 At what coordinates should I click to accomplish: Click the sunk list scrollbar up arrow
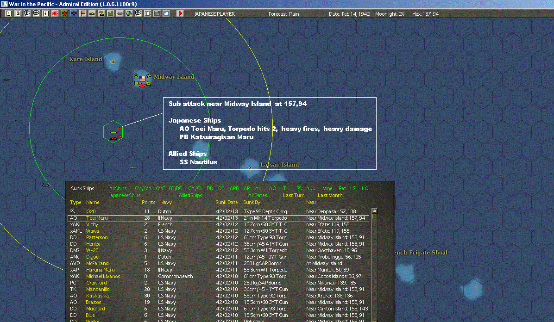375,211
